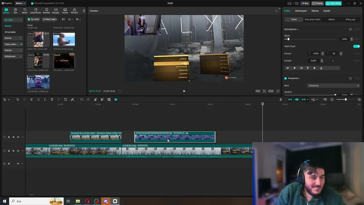Select the 574a5fe01a gif media thumbnail

tap(38, 82)
